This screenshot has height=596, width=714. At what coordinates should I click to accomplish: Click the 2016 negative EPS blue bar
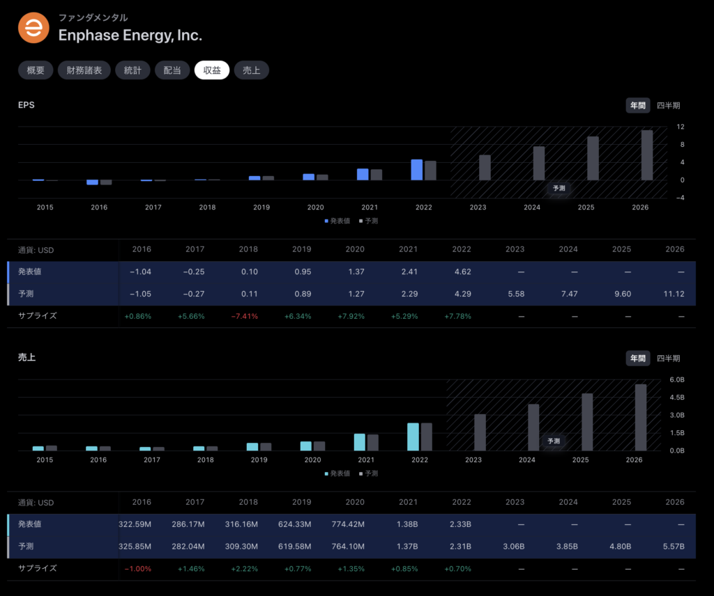tap(93, 182)
